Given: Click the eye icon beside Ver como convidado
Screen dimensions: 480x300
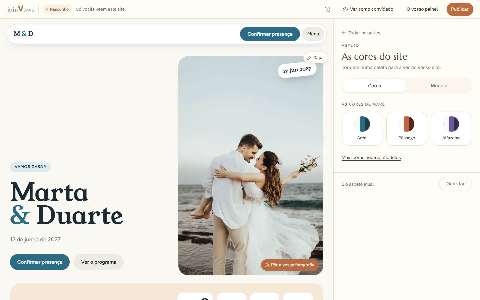Looking at the screenshot, I should point(345,9).
